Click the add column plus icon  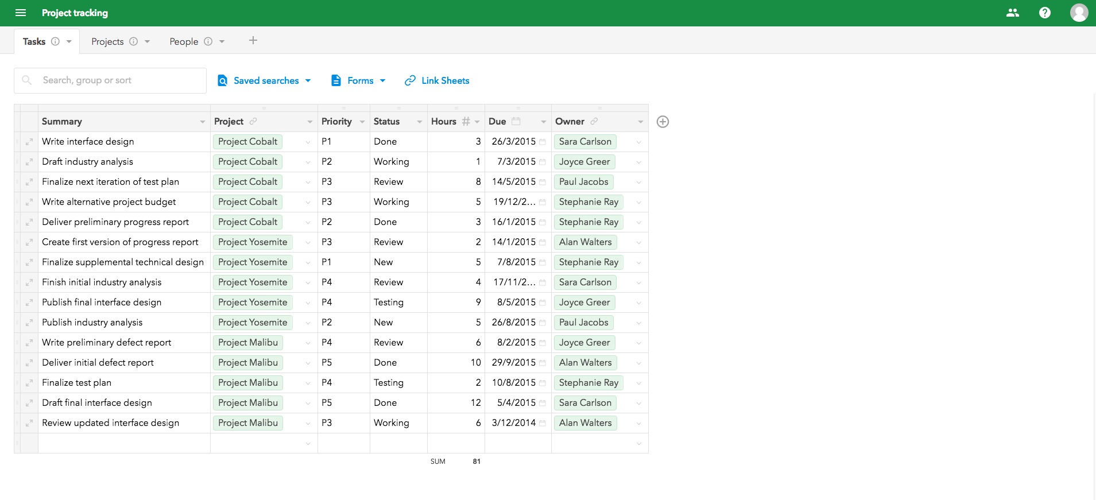663,122
